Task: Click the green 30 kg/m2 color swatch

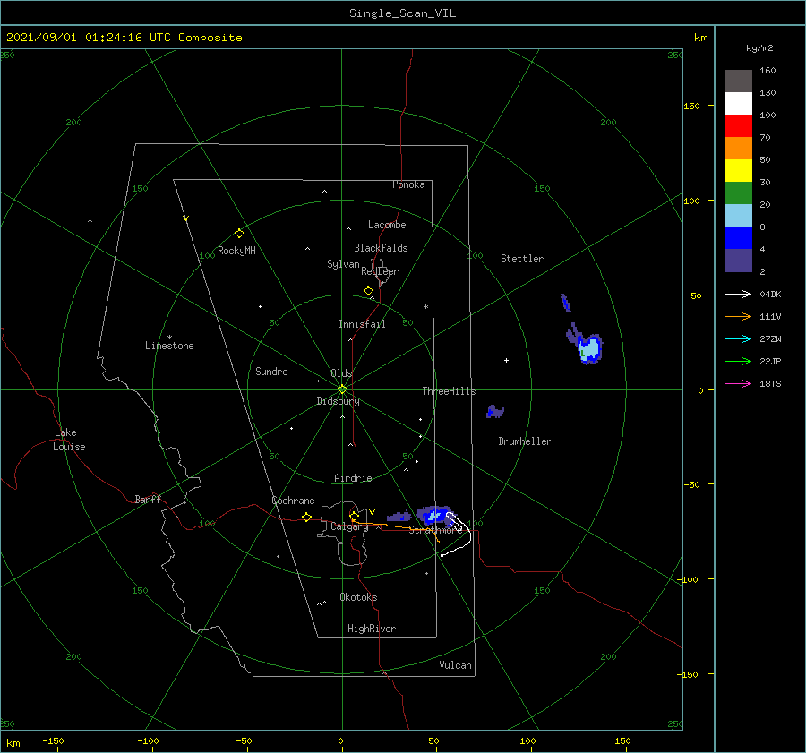Action: 738,193
